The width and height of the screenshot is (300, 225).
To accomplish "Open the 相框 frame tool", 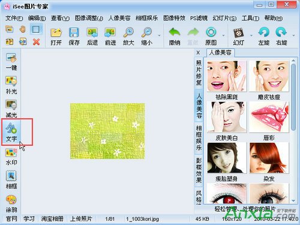I will click(11, 180).
